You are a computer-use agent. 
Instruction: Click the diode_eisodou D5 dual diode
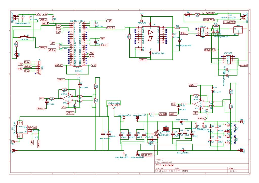pyautogui.click(x=114, y=105)
